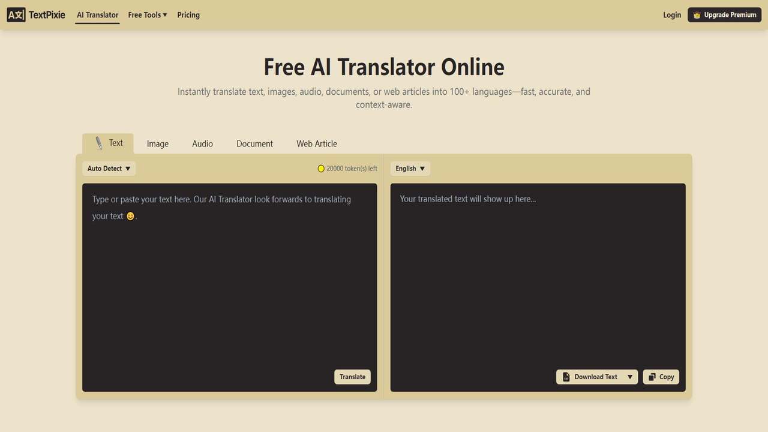
Task: Click the crown icon on Upgrade Premium
Action: pos(697,15)
